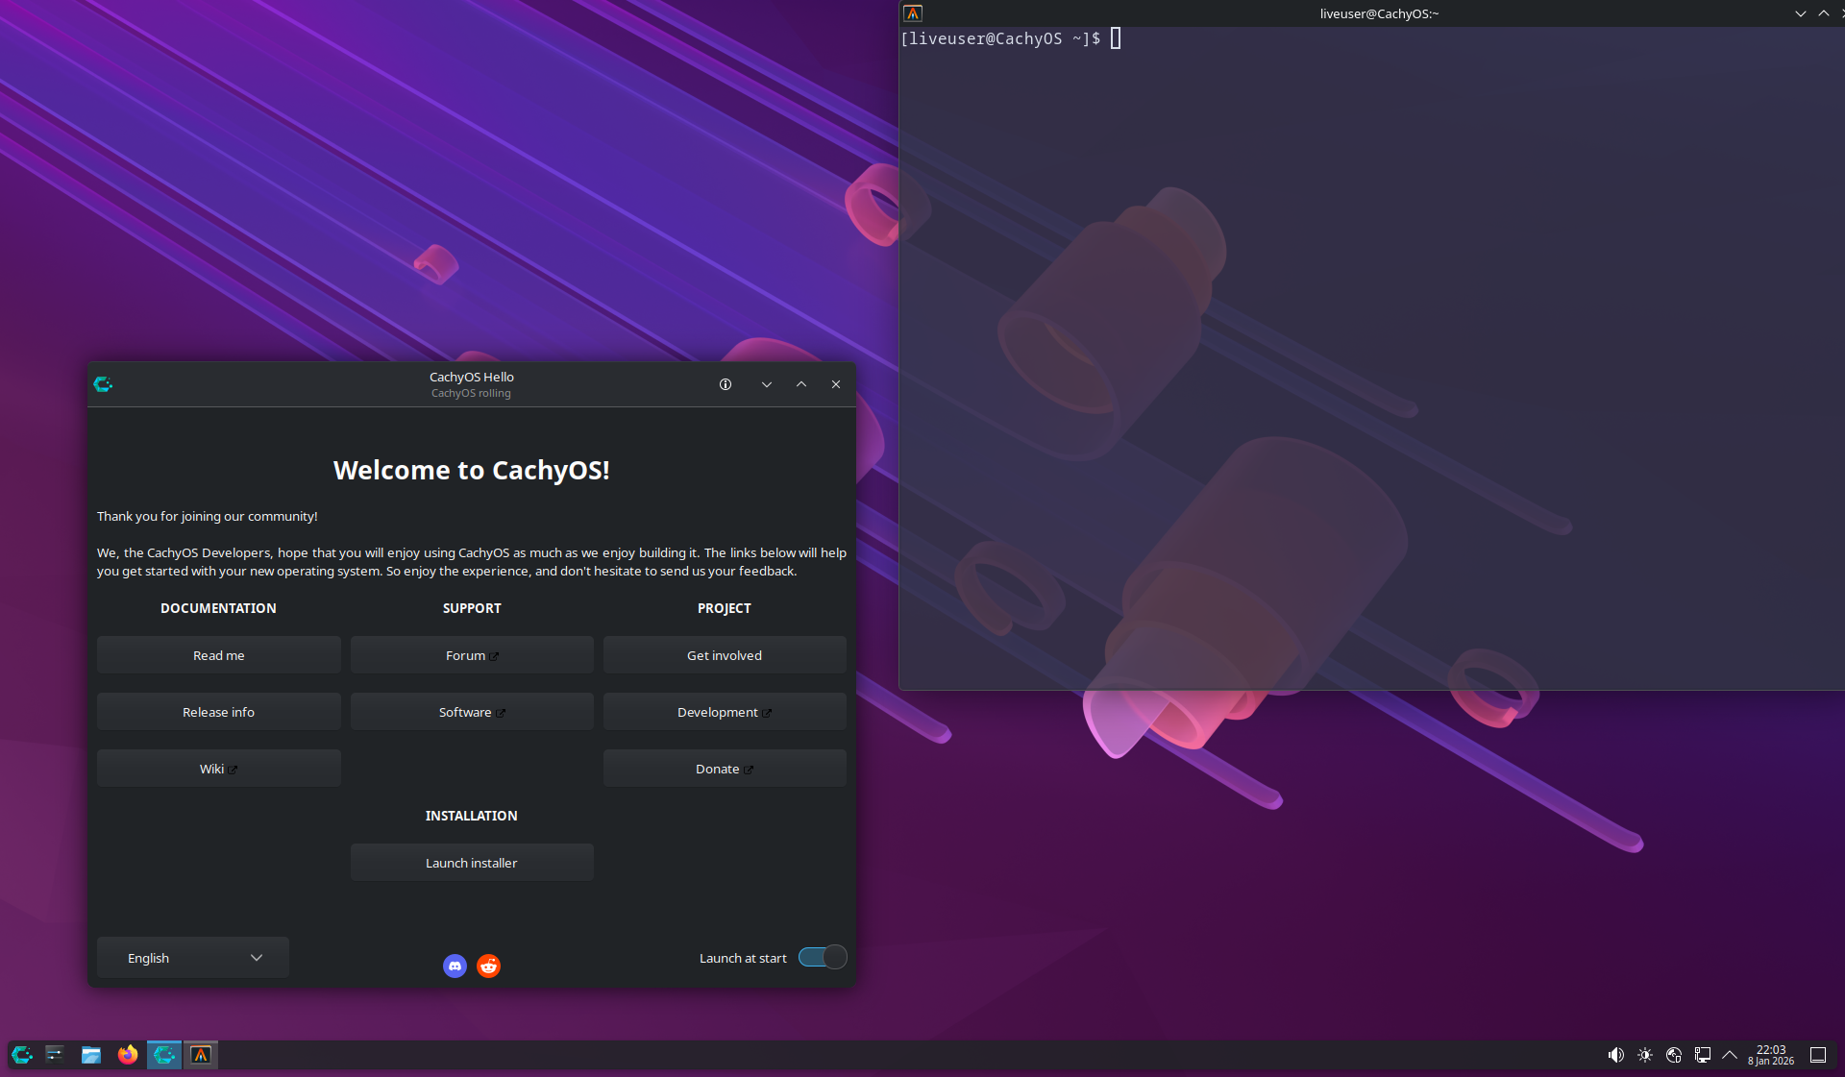Open network settings from the tray icon
This screenshot has height=1077, width=1845.
(1673, 1054)
